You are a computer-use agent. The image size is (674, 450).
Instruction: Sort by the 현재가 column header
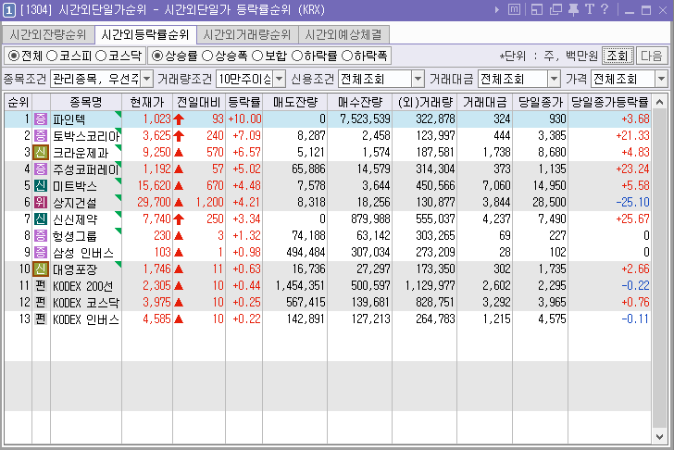[x=147, y=102]
